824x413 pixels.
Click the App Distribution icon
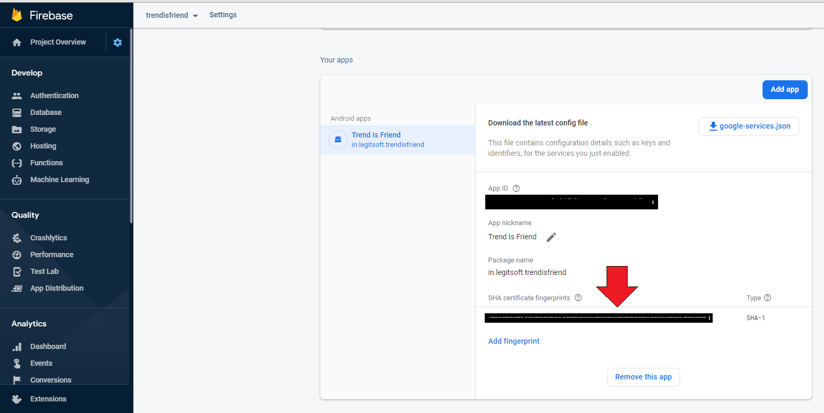(17, 289)
